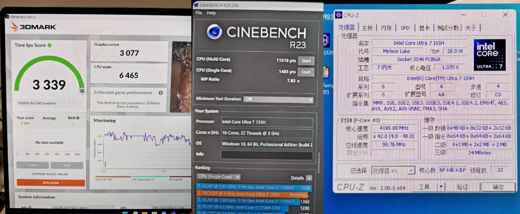Expand the Details arrow in Cinebench Ranking
The height and width of the screenshot is (214, 520).
point(309,178)
